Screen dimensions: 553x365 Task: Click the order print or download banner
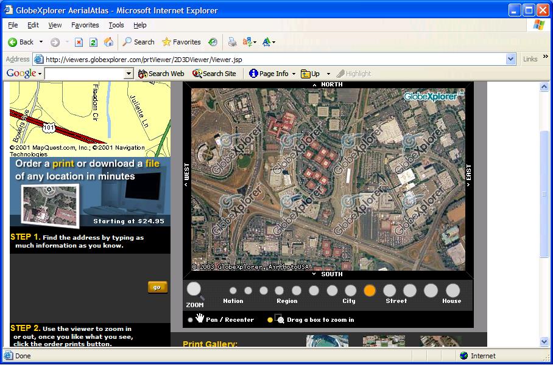(90, 192)
